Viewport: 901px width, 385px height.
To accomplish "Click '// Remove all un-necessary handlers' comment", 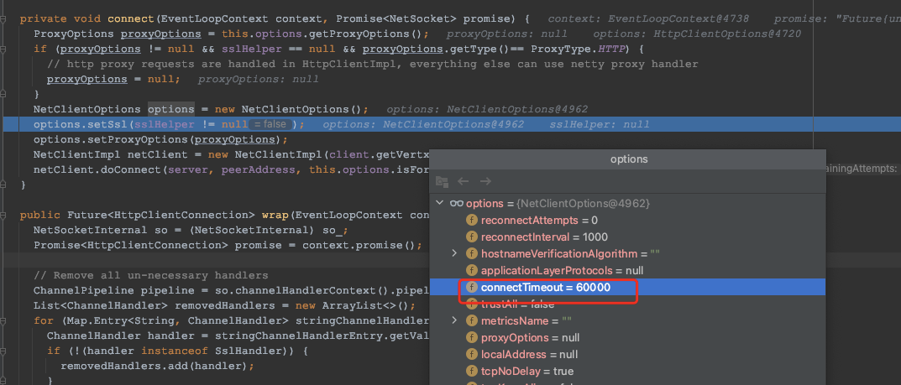I will (150, 275).
